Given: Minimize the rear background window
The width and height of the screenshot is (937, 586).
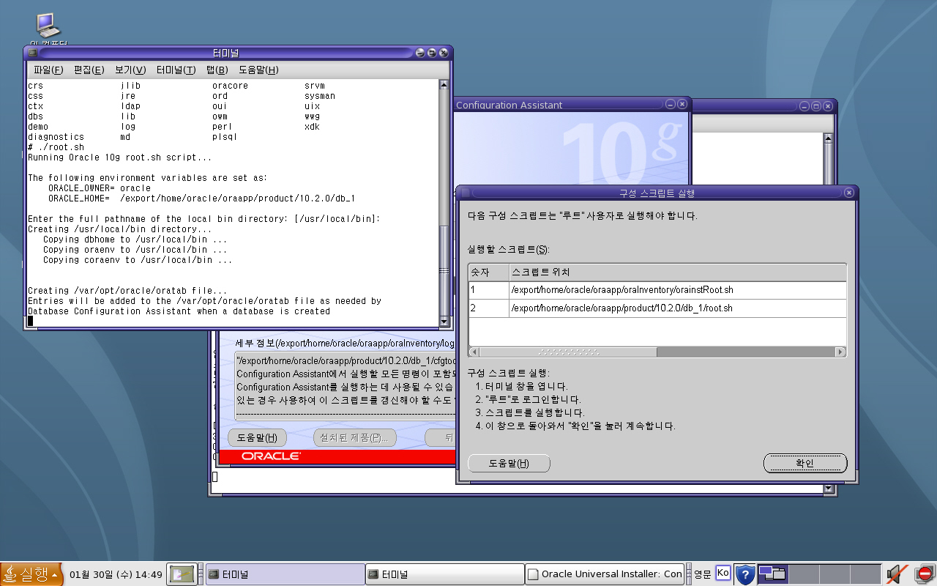Looking at the screenshot, I should 805,106.
